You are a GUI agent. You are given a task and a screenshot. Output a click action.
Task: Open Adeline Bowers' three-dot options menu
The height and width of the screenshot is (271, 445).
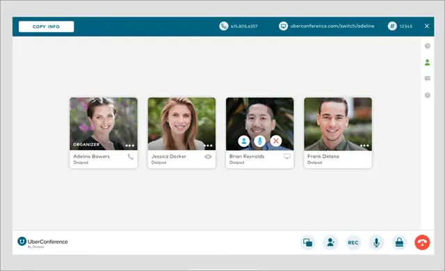130,146
